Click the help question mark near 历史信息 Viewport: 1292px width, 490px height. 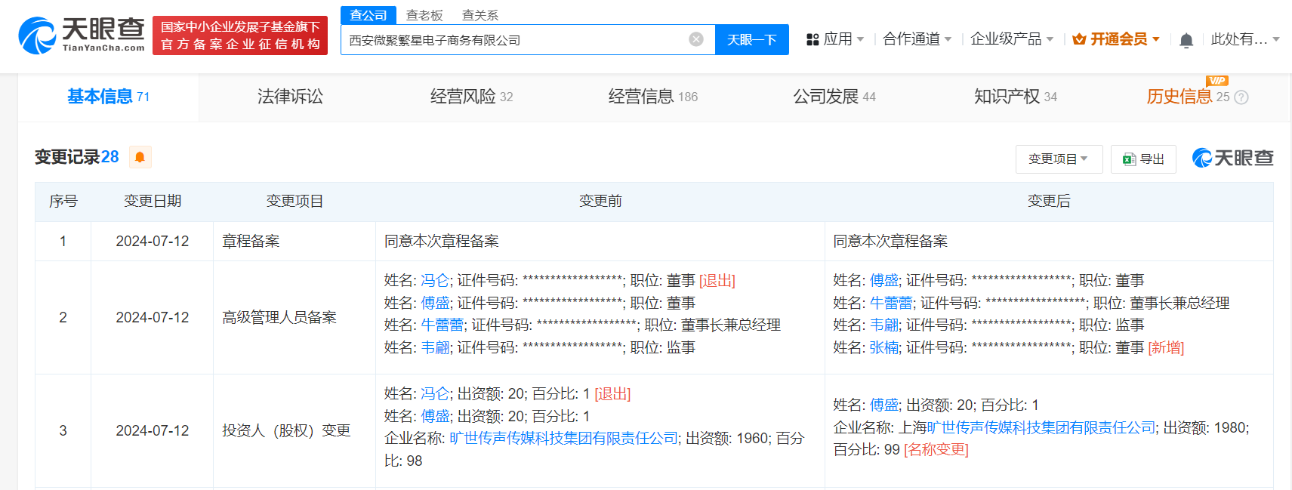pos(1241,97)
